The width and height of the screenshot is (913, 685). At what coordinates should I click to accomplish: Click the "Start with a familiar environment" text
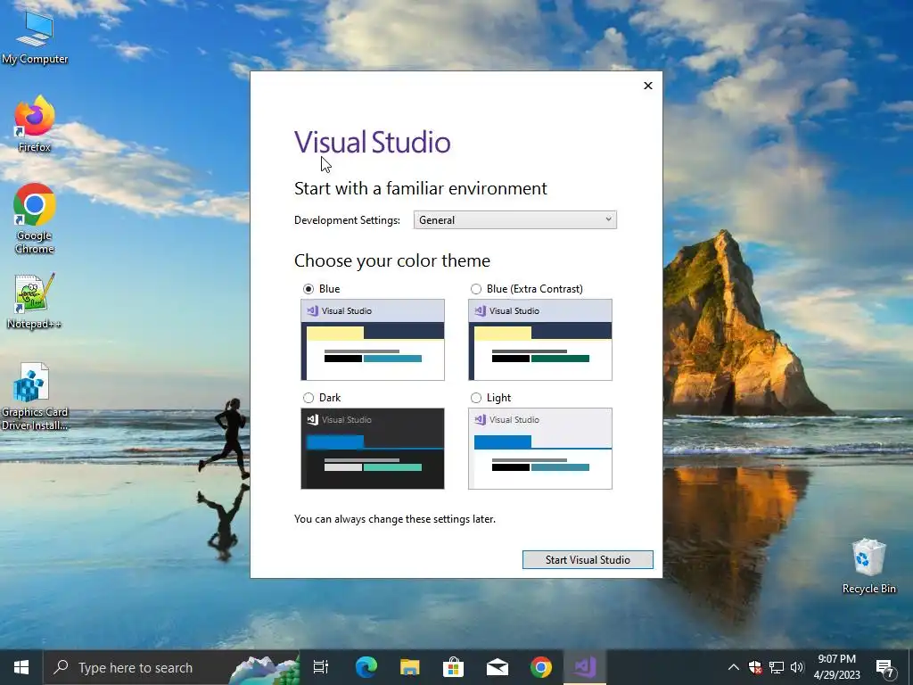421,188
